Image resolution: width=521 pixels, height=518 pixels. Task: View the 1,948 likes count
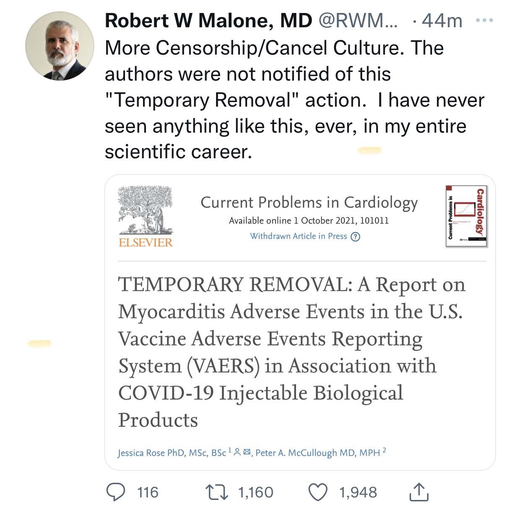[x=358, y=492]
